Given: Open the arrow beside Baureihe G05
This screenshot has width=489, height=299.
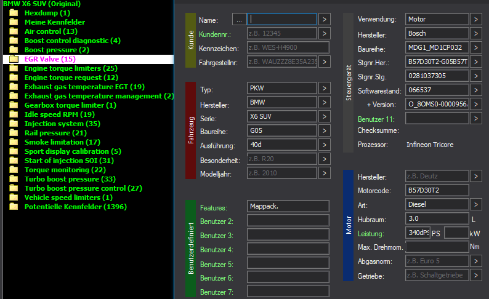Looking at the screenshot, I should tap(325, 130).
